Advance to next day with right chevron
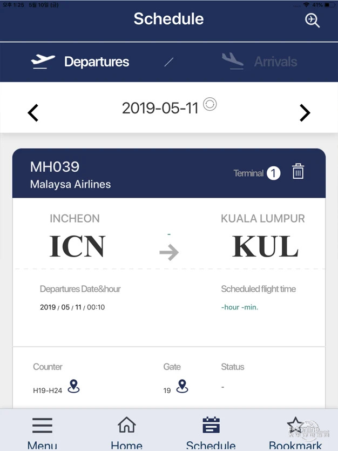Image resolution: width=338 pixels, height=451 pixels. 305,112
